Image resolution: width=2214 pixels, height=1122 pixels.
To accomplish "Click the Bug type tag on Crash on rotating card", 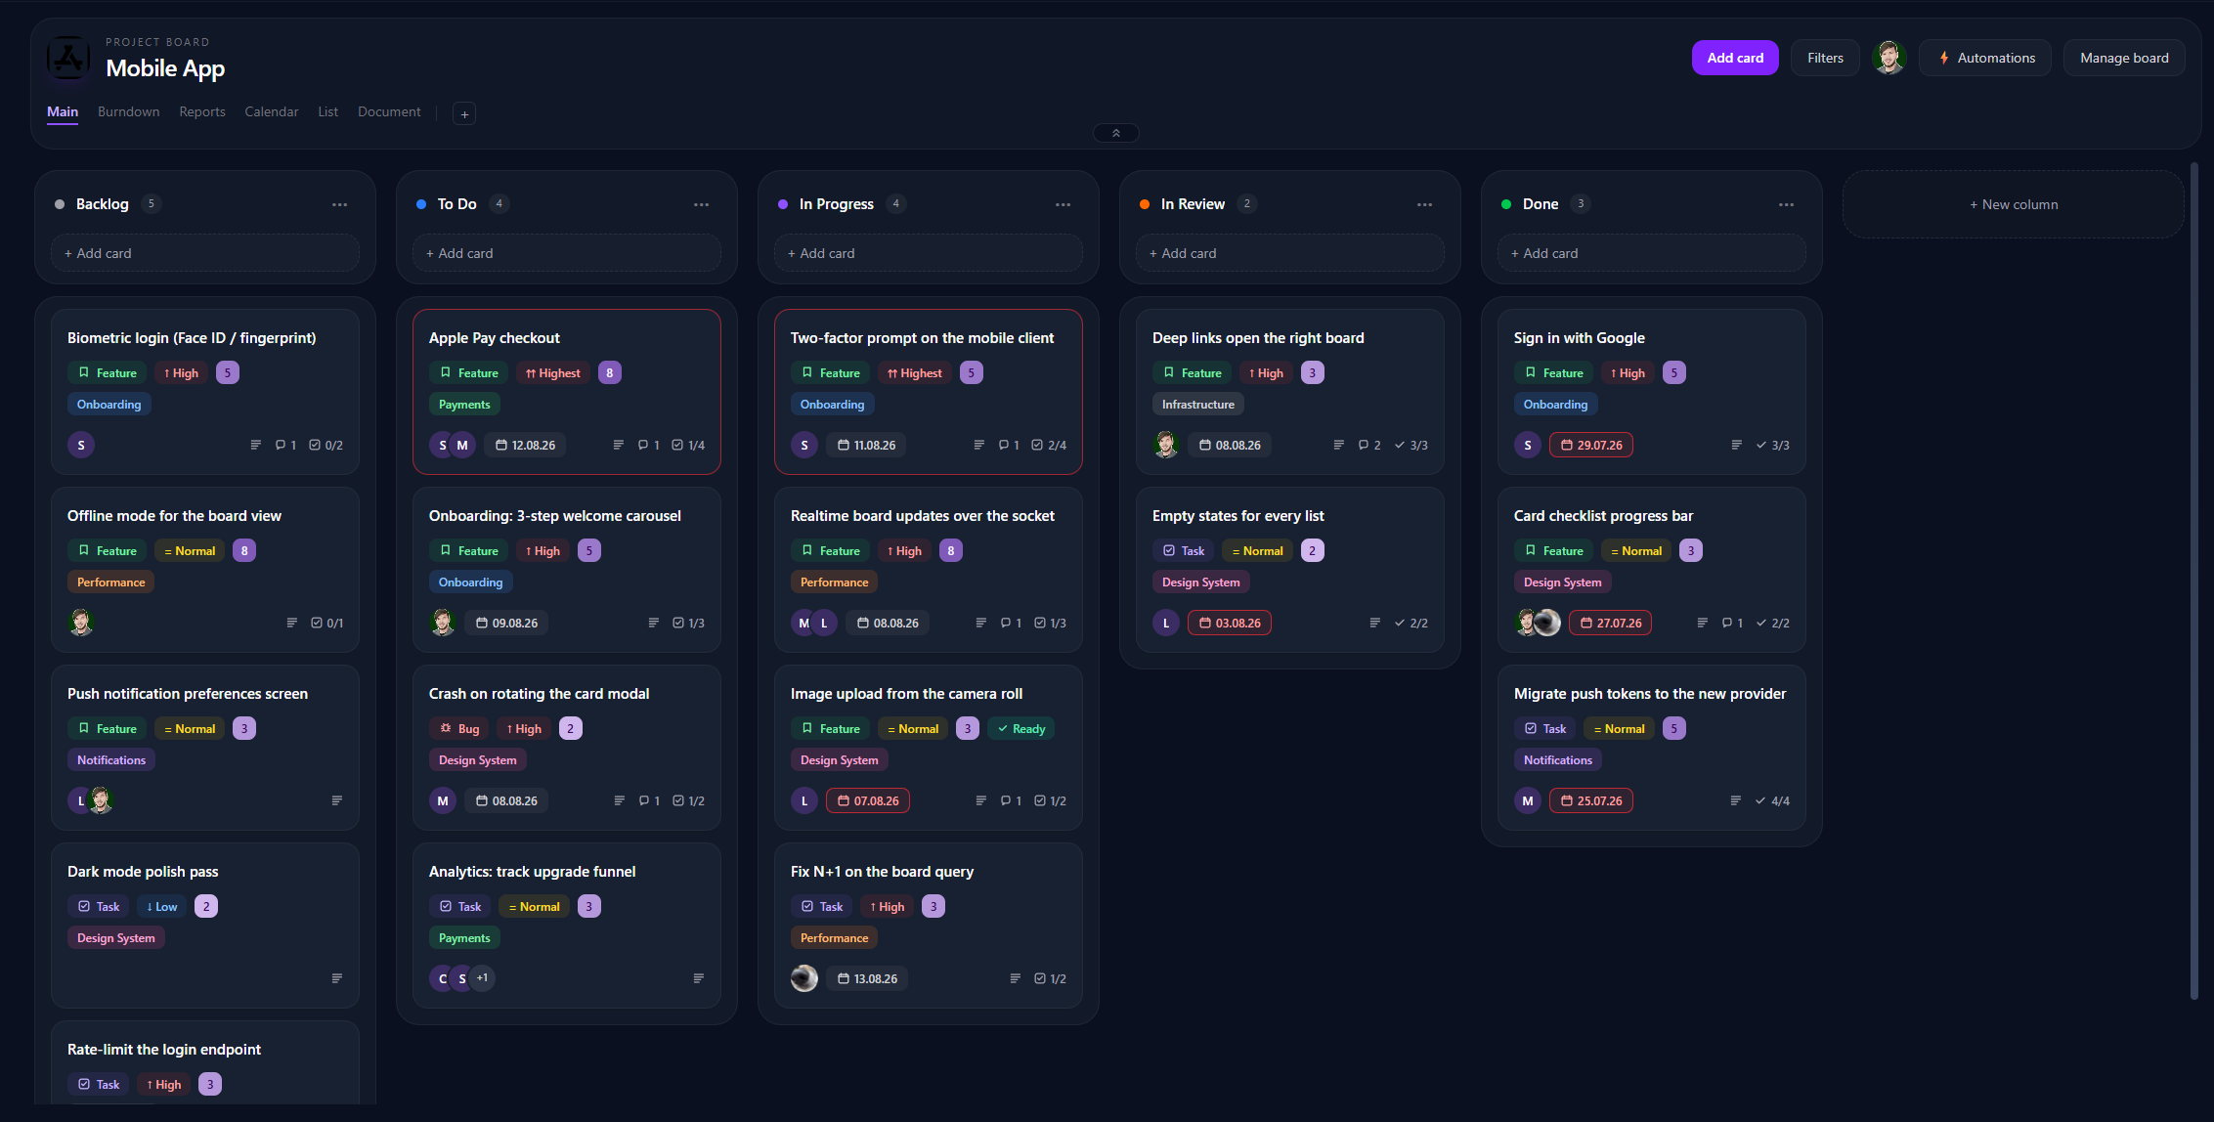I will (x=459, y=728).
